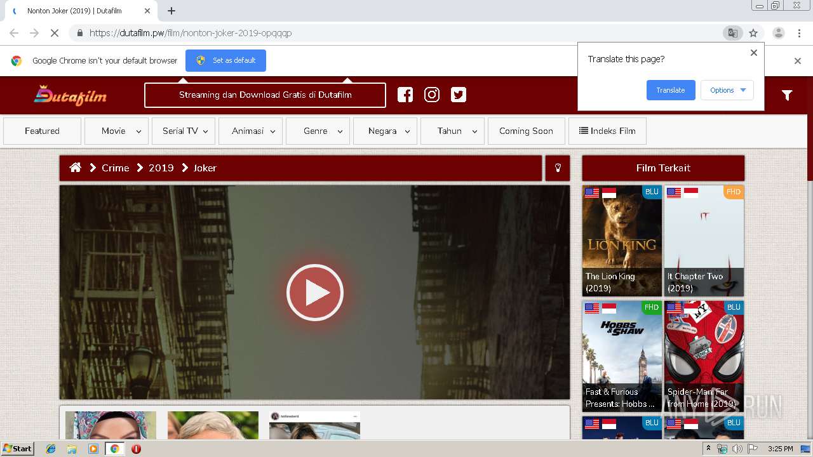Open Chrome three-dot menu
813x457 pixels.
point(799,33)
